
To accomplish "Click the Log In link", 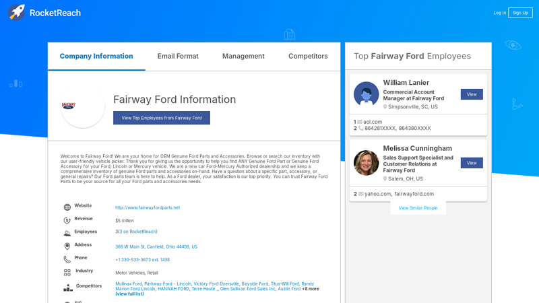I will point(499,13).
